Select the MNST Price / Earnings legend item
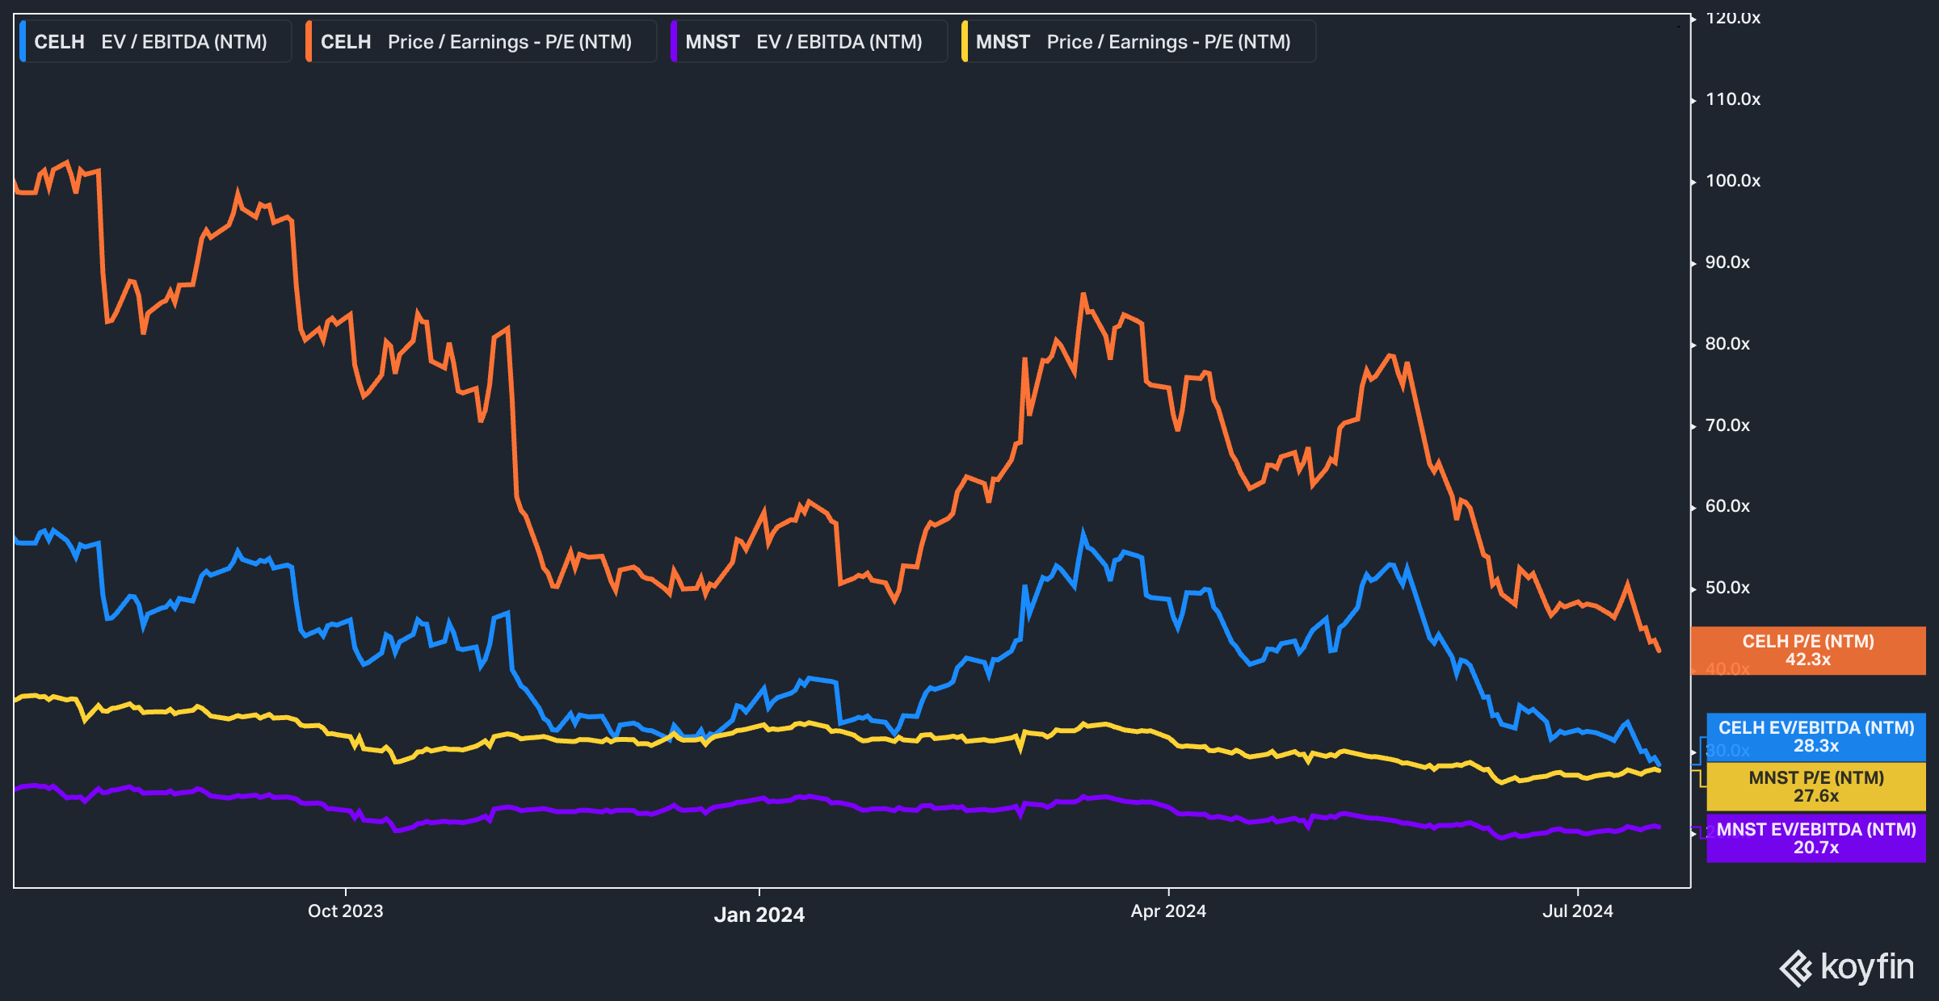Image resolution: width=1939 pixels, height=1001 pixels. point(1138,42)
